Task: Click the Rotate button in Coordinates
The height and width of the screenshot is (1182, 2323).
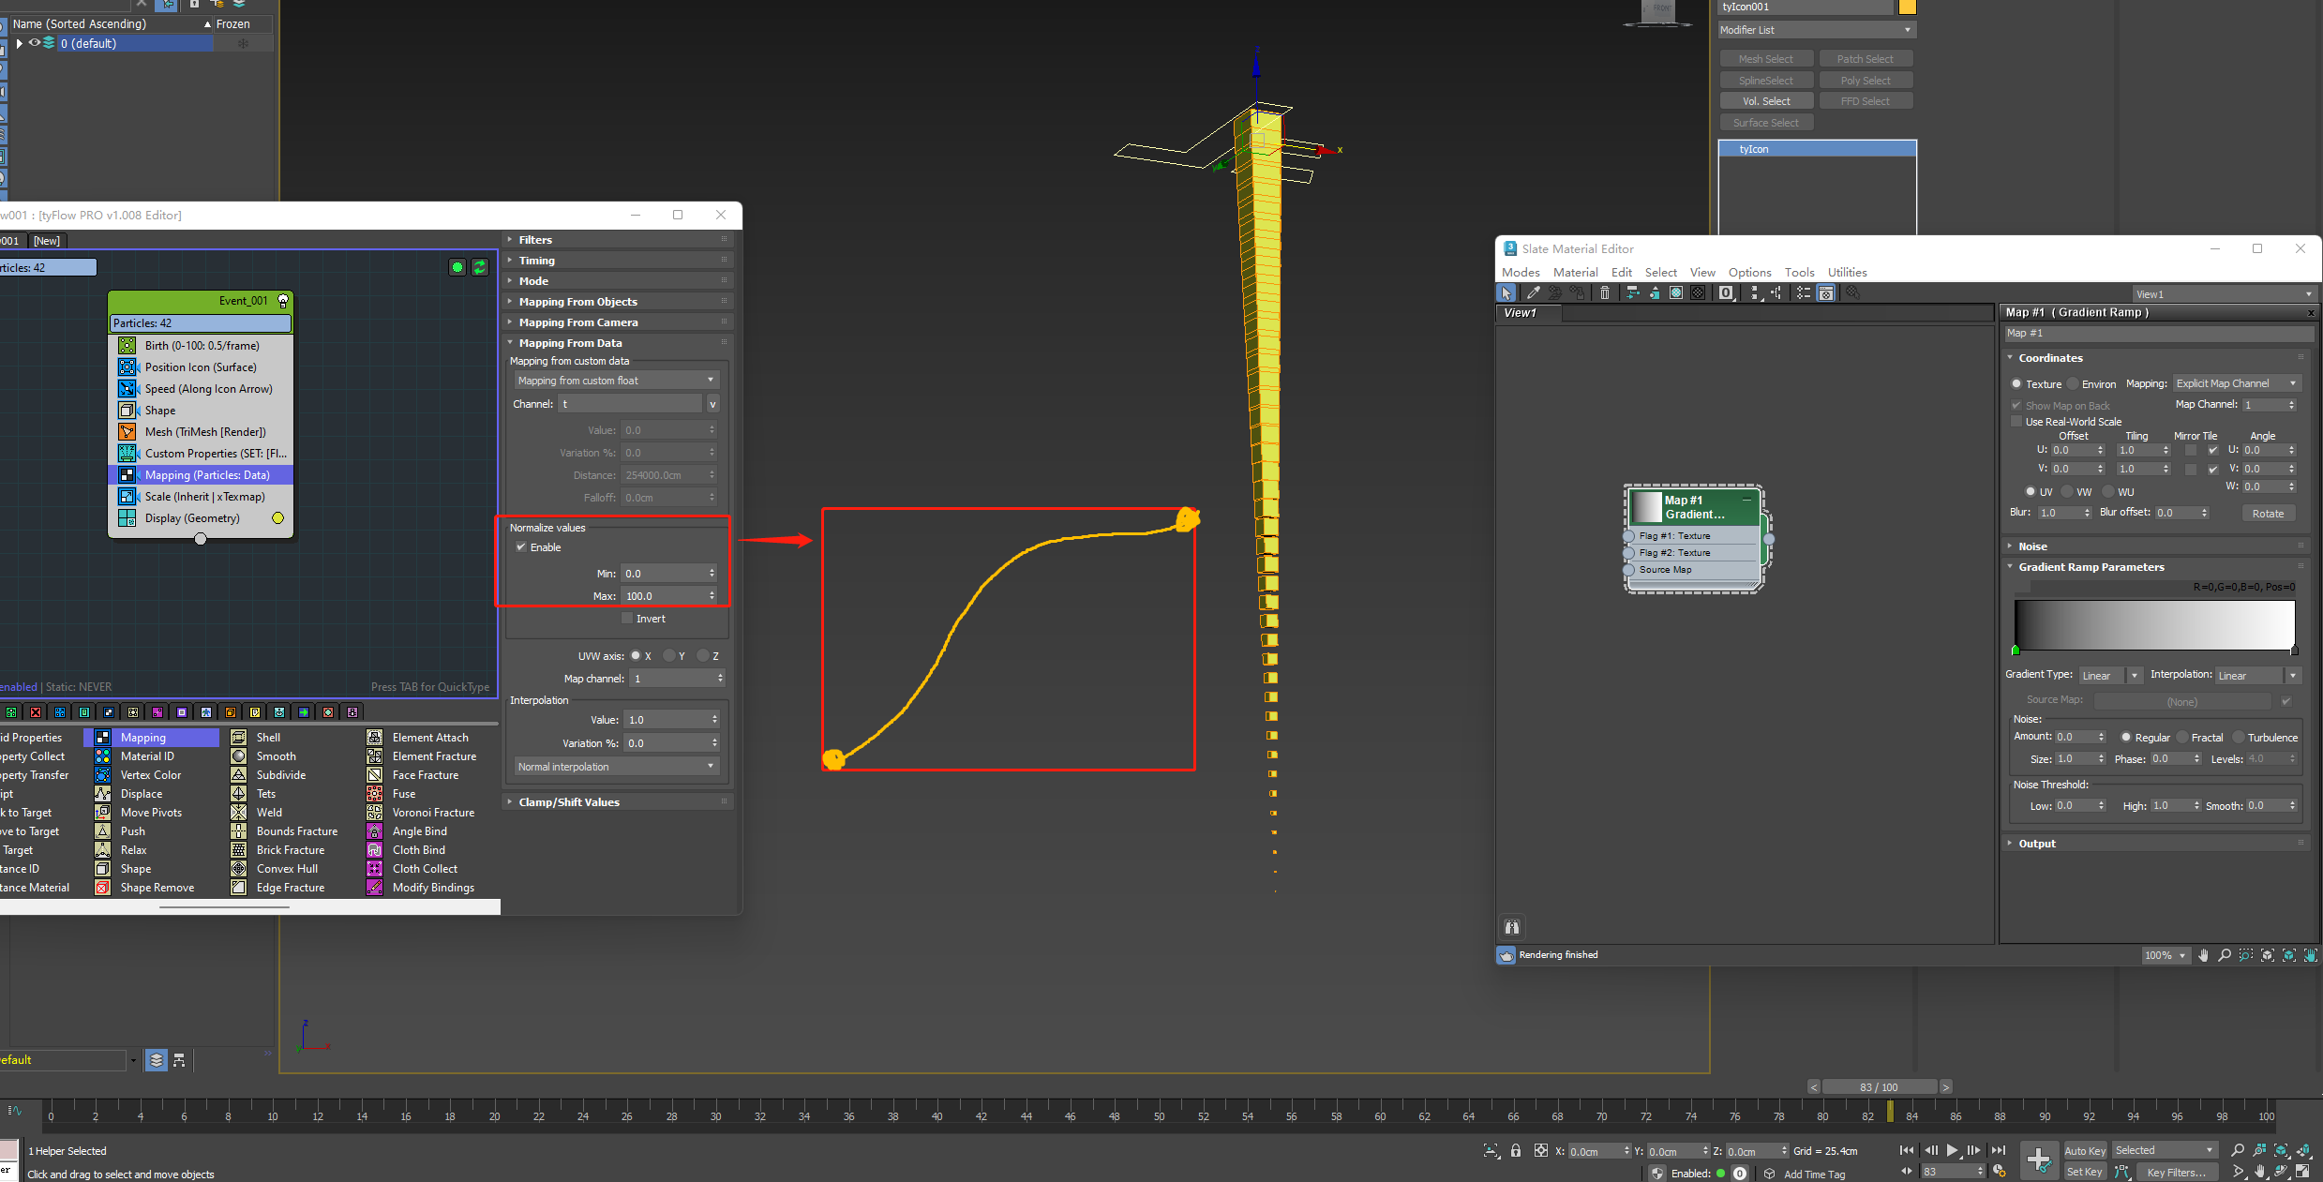Action: pyautogui.click(x=2267, y=514)
